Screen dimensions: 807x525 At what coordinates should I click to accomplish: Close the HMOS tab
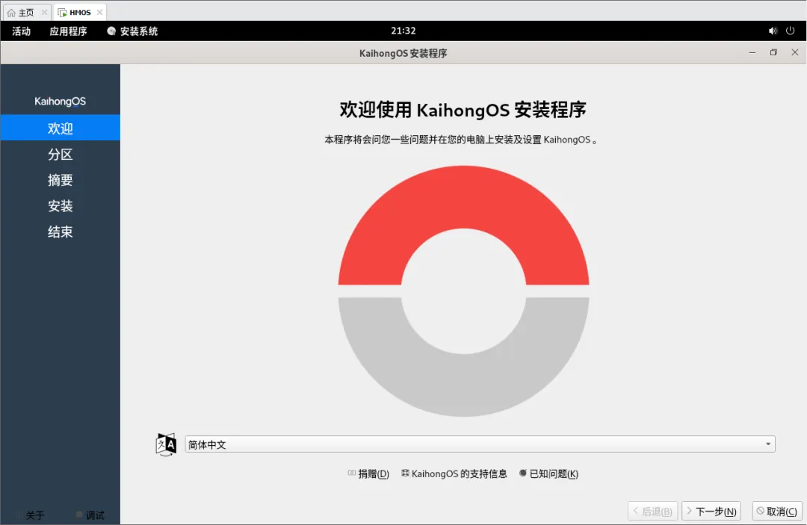[100, 13]
